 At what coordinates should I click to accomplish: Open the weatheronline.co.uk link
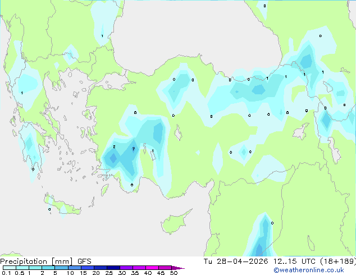[x=309, y=270]
